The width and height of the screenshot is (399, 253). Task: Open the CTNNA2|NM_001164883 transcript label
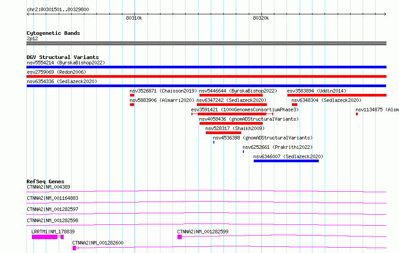[52, 198]
